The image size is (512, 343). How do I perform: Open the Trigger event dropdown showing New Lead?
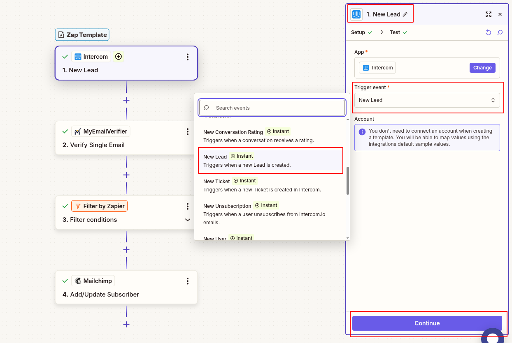427,100
